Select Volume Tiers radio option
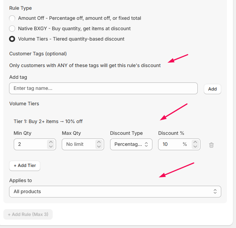Image resolution: width=236 pixels, height=228 pixels. [x=12, y=39]
